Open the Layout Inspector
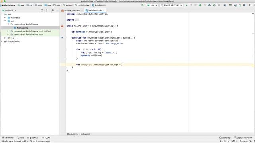 243,137
